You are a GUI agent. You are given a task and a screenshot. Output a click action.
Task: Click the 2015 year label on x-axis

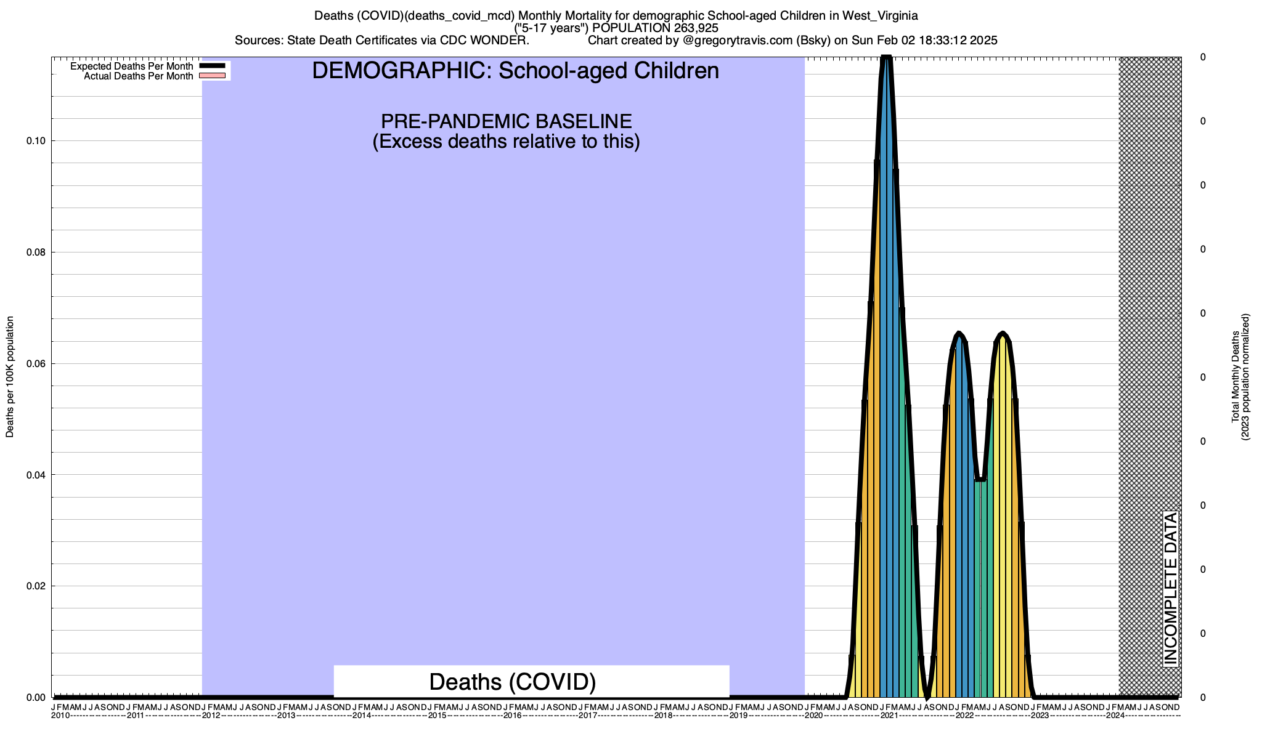tap(437, 716)
